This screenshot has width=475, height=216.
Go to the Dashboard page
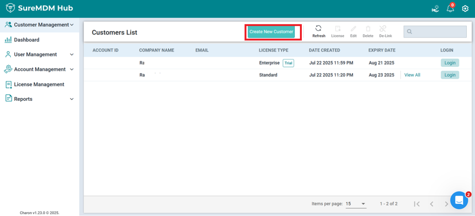coord(26,40)
